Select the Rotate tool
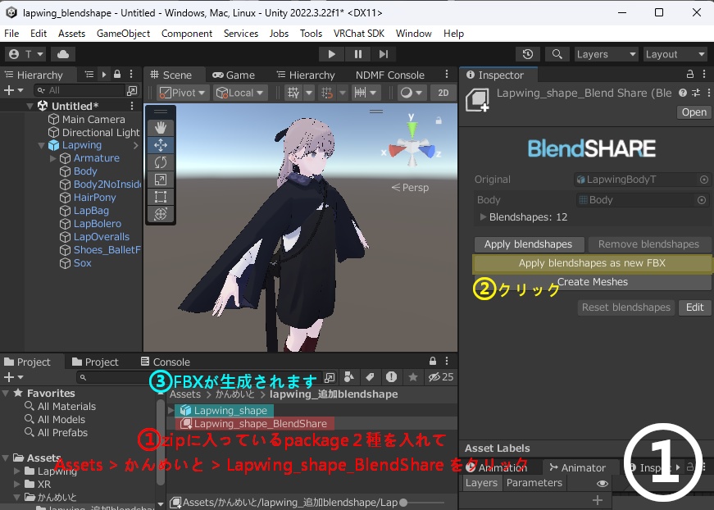The image size is (714, 510). pyautogui.click(x=161, y=162)
